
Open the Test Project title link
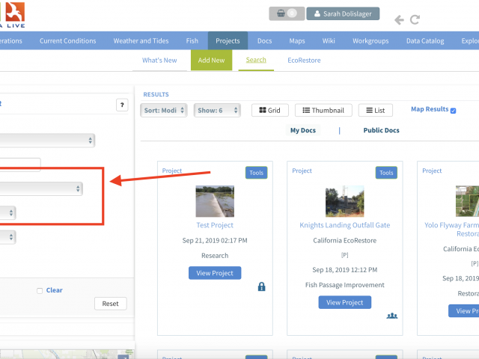[215, 225]
